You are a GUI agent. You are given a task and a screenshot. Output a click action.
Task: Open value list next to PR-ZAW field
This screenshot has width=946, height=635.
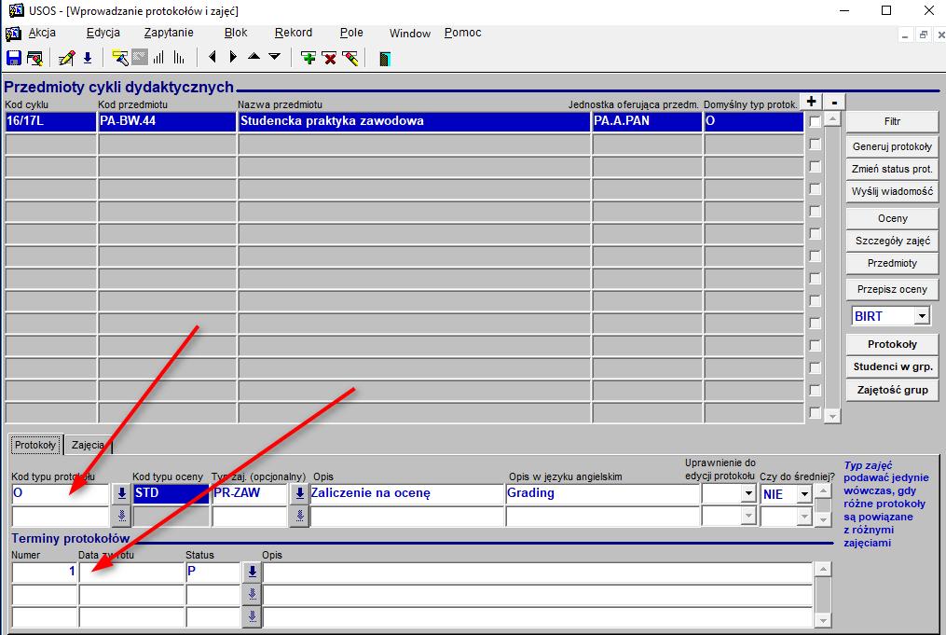pyautogui.click(x=299, y=493)
